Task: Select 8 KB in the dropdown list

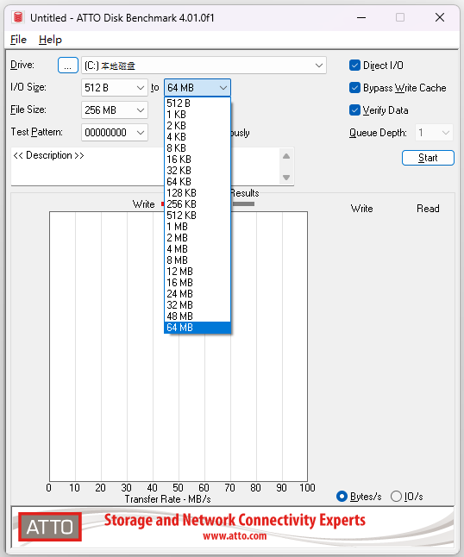Action: click(198, 148)
